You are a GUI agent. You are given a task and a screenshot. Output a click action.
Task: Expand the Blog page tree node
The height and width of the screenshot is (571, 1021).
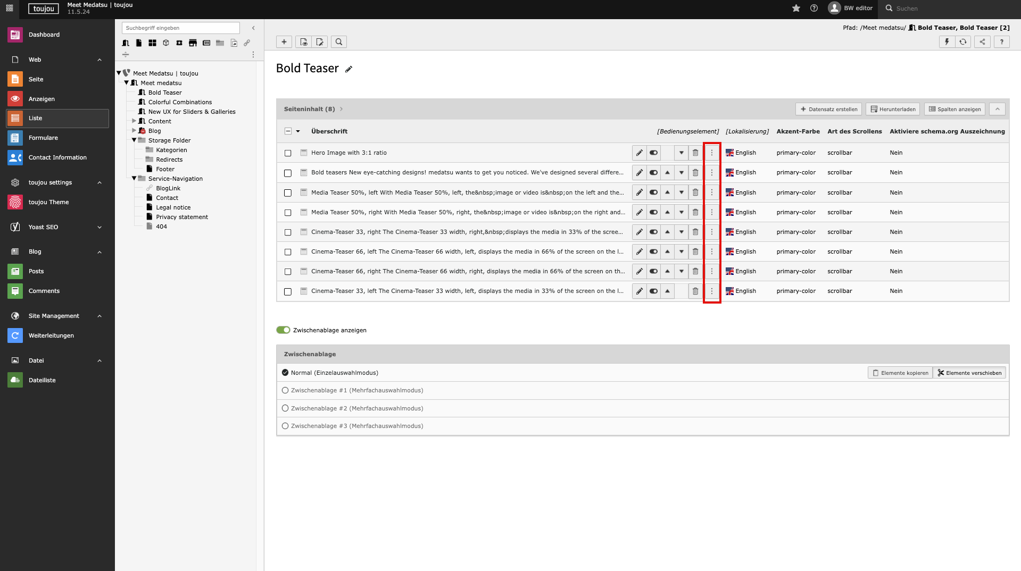[134, 131]
